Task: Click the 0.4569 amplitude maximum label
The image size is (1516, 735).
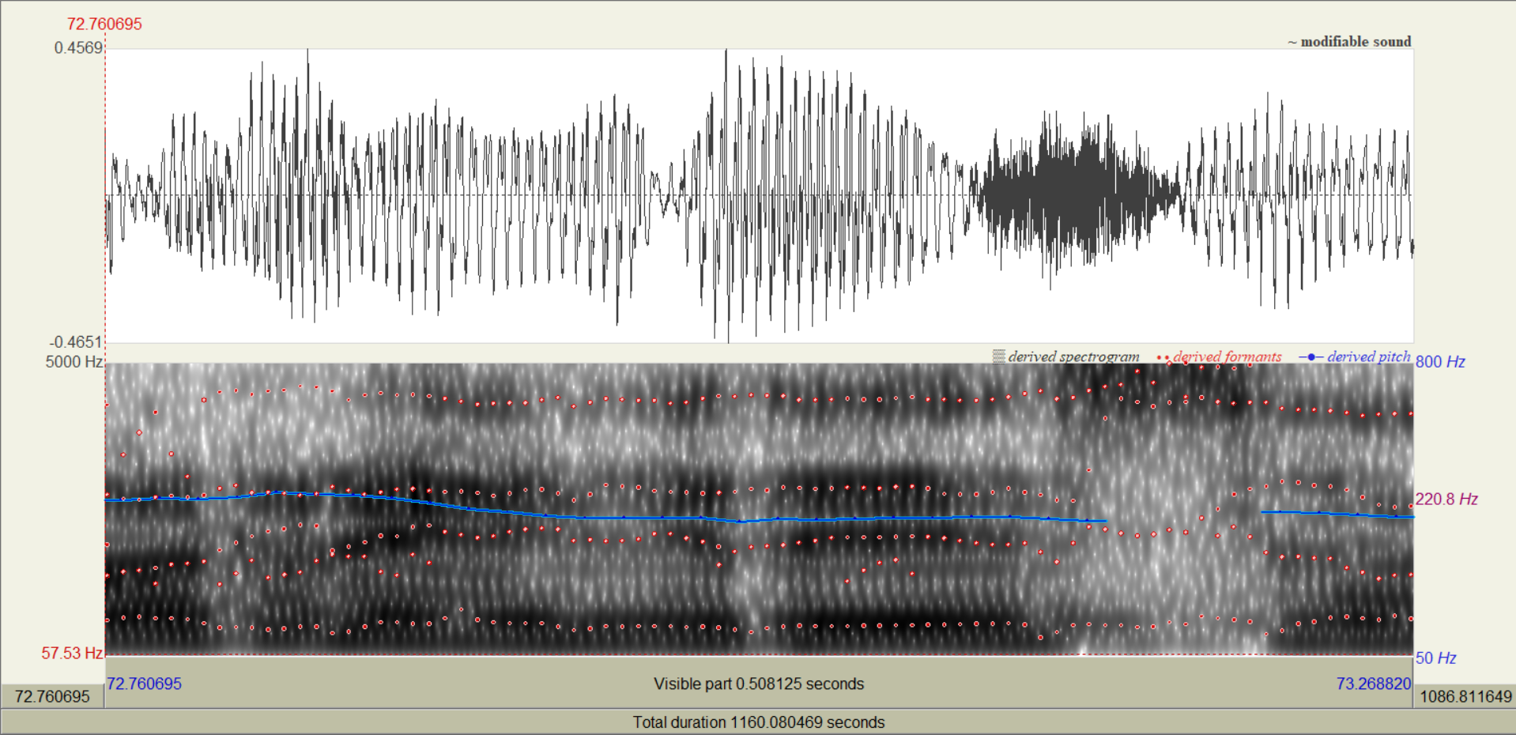Action: (x=78, y=48)
